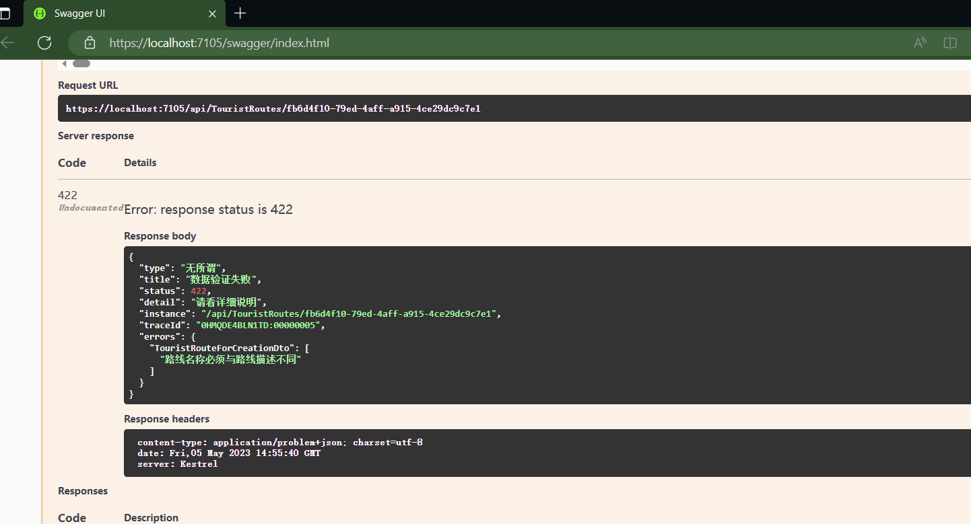Click the content-type response header line
Viewport: 971px width, 524px height.
click(279, 442)
